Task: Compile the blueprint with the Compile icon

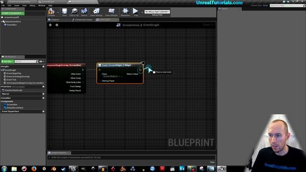Action: (x=51, y=12)
